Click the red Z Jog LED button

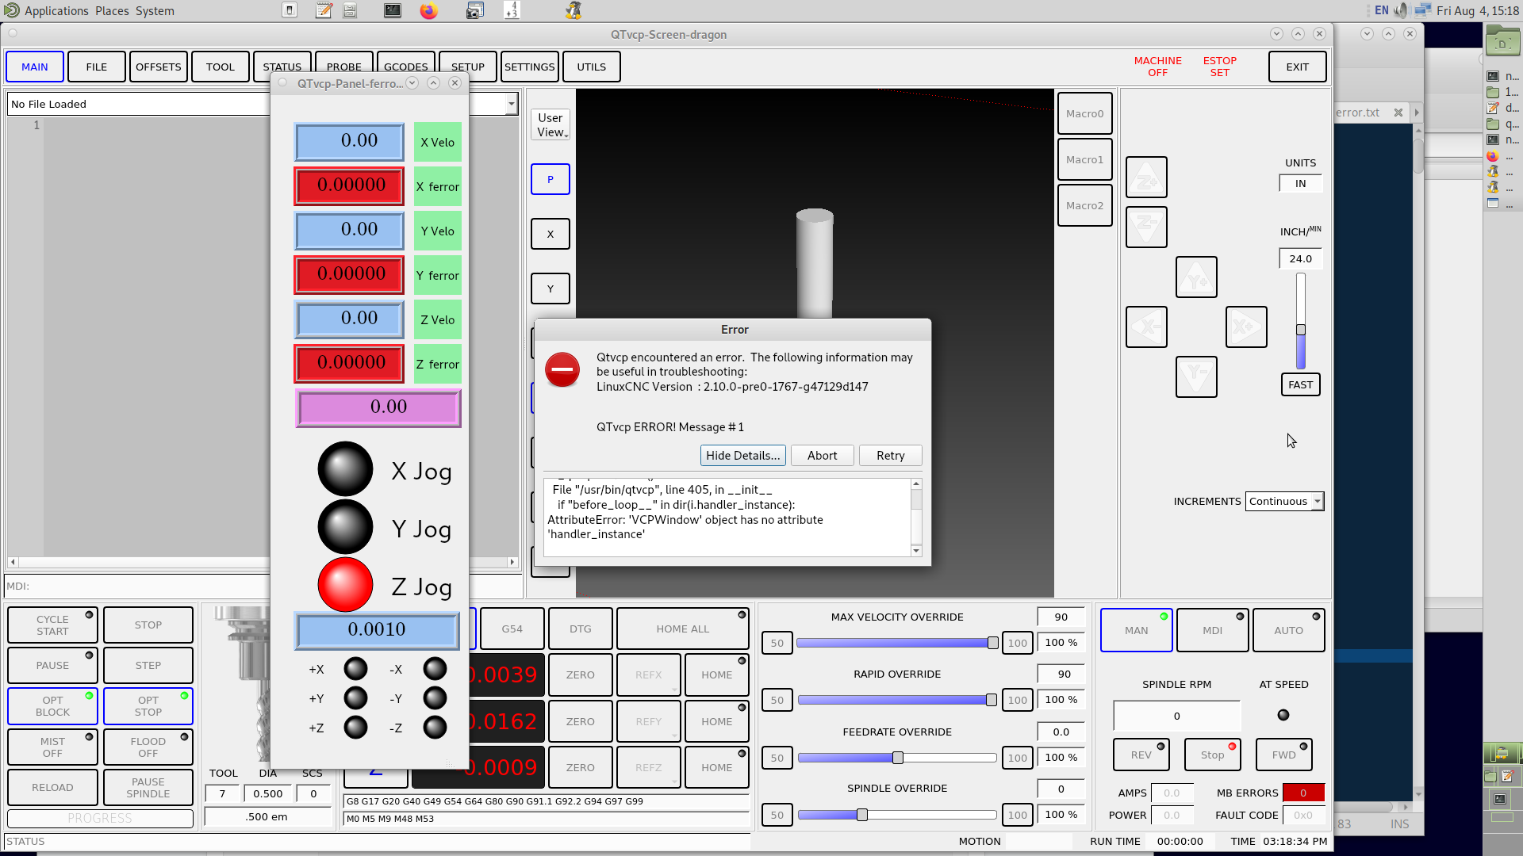(x=345, y=585)
